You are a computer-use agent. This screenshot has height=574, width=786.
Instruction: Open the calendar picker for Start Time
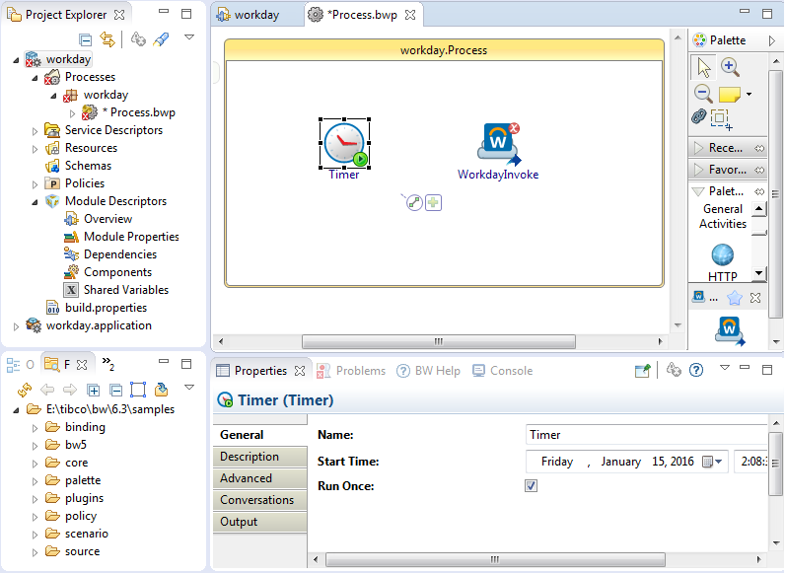click(712, 462)
